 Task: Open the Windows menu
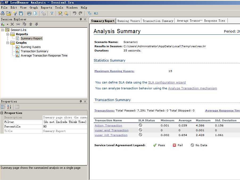point(72,7)
